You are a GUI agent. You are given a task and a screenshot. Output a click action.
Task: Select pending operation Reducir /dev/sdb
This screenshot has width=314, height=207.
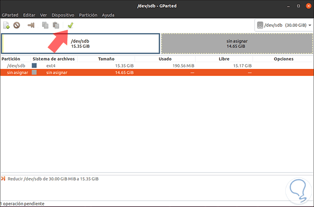coord(53,179)
